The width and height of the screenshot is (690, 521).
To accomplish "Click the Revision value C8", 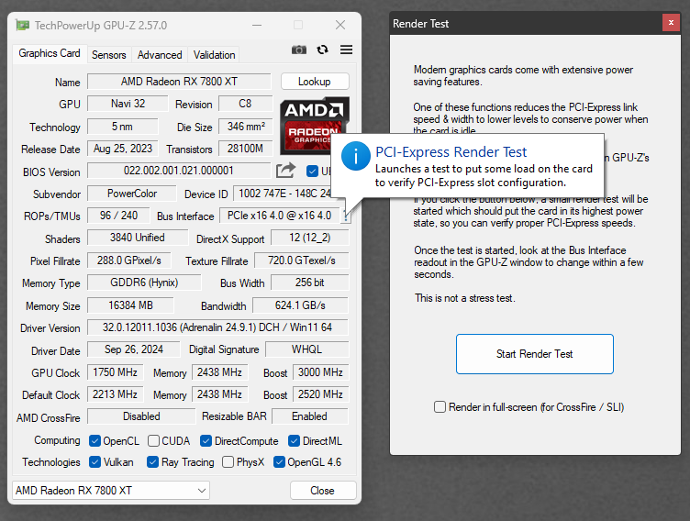I will point(245,104).
